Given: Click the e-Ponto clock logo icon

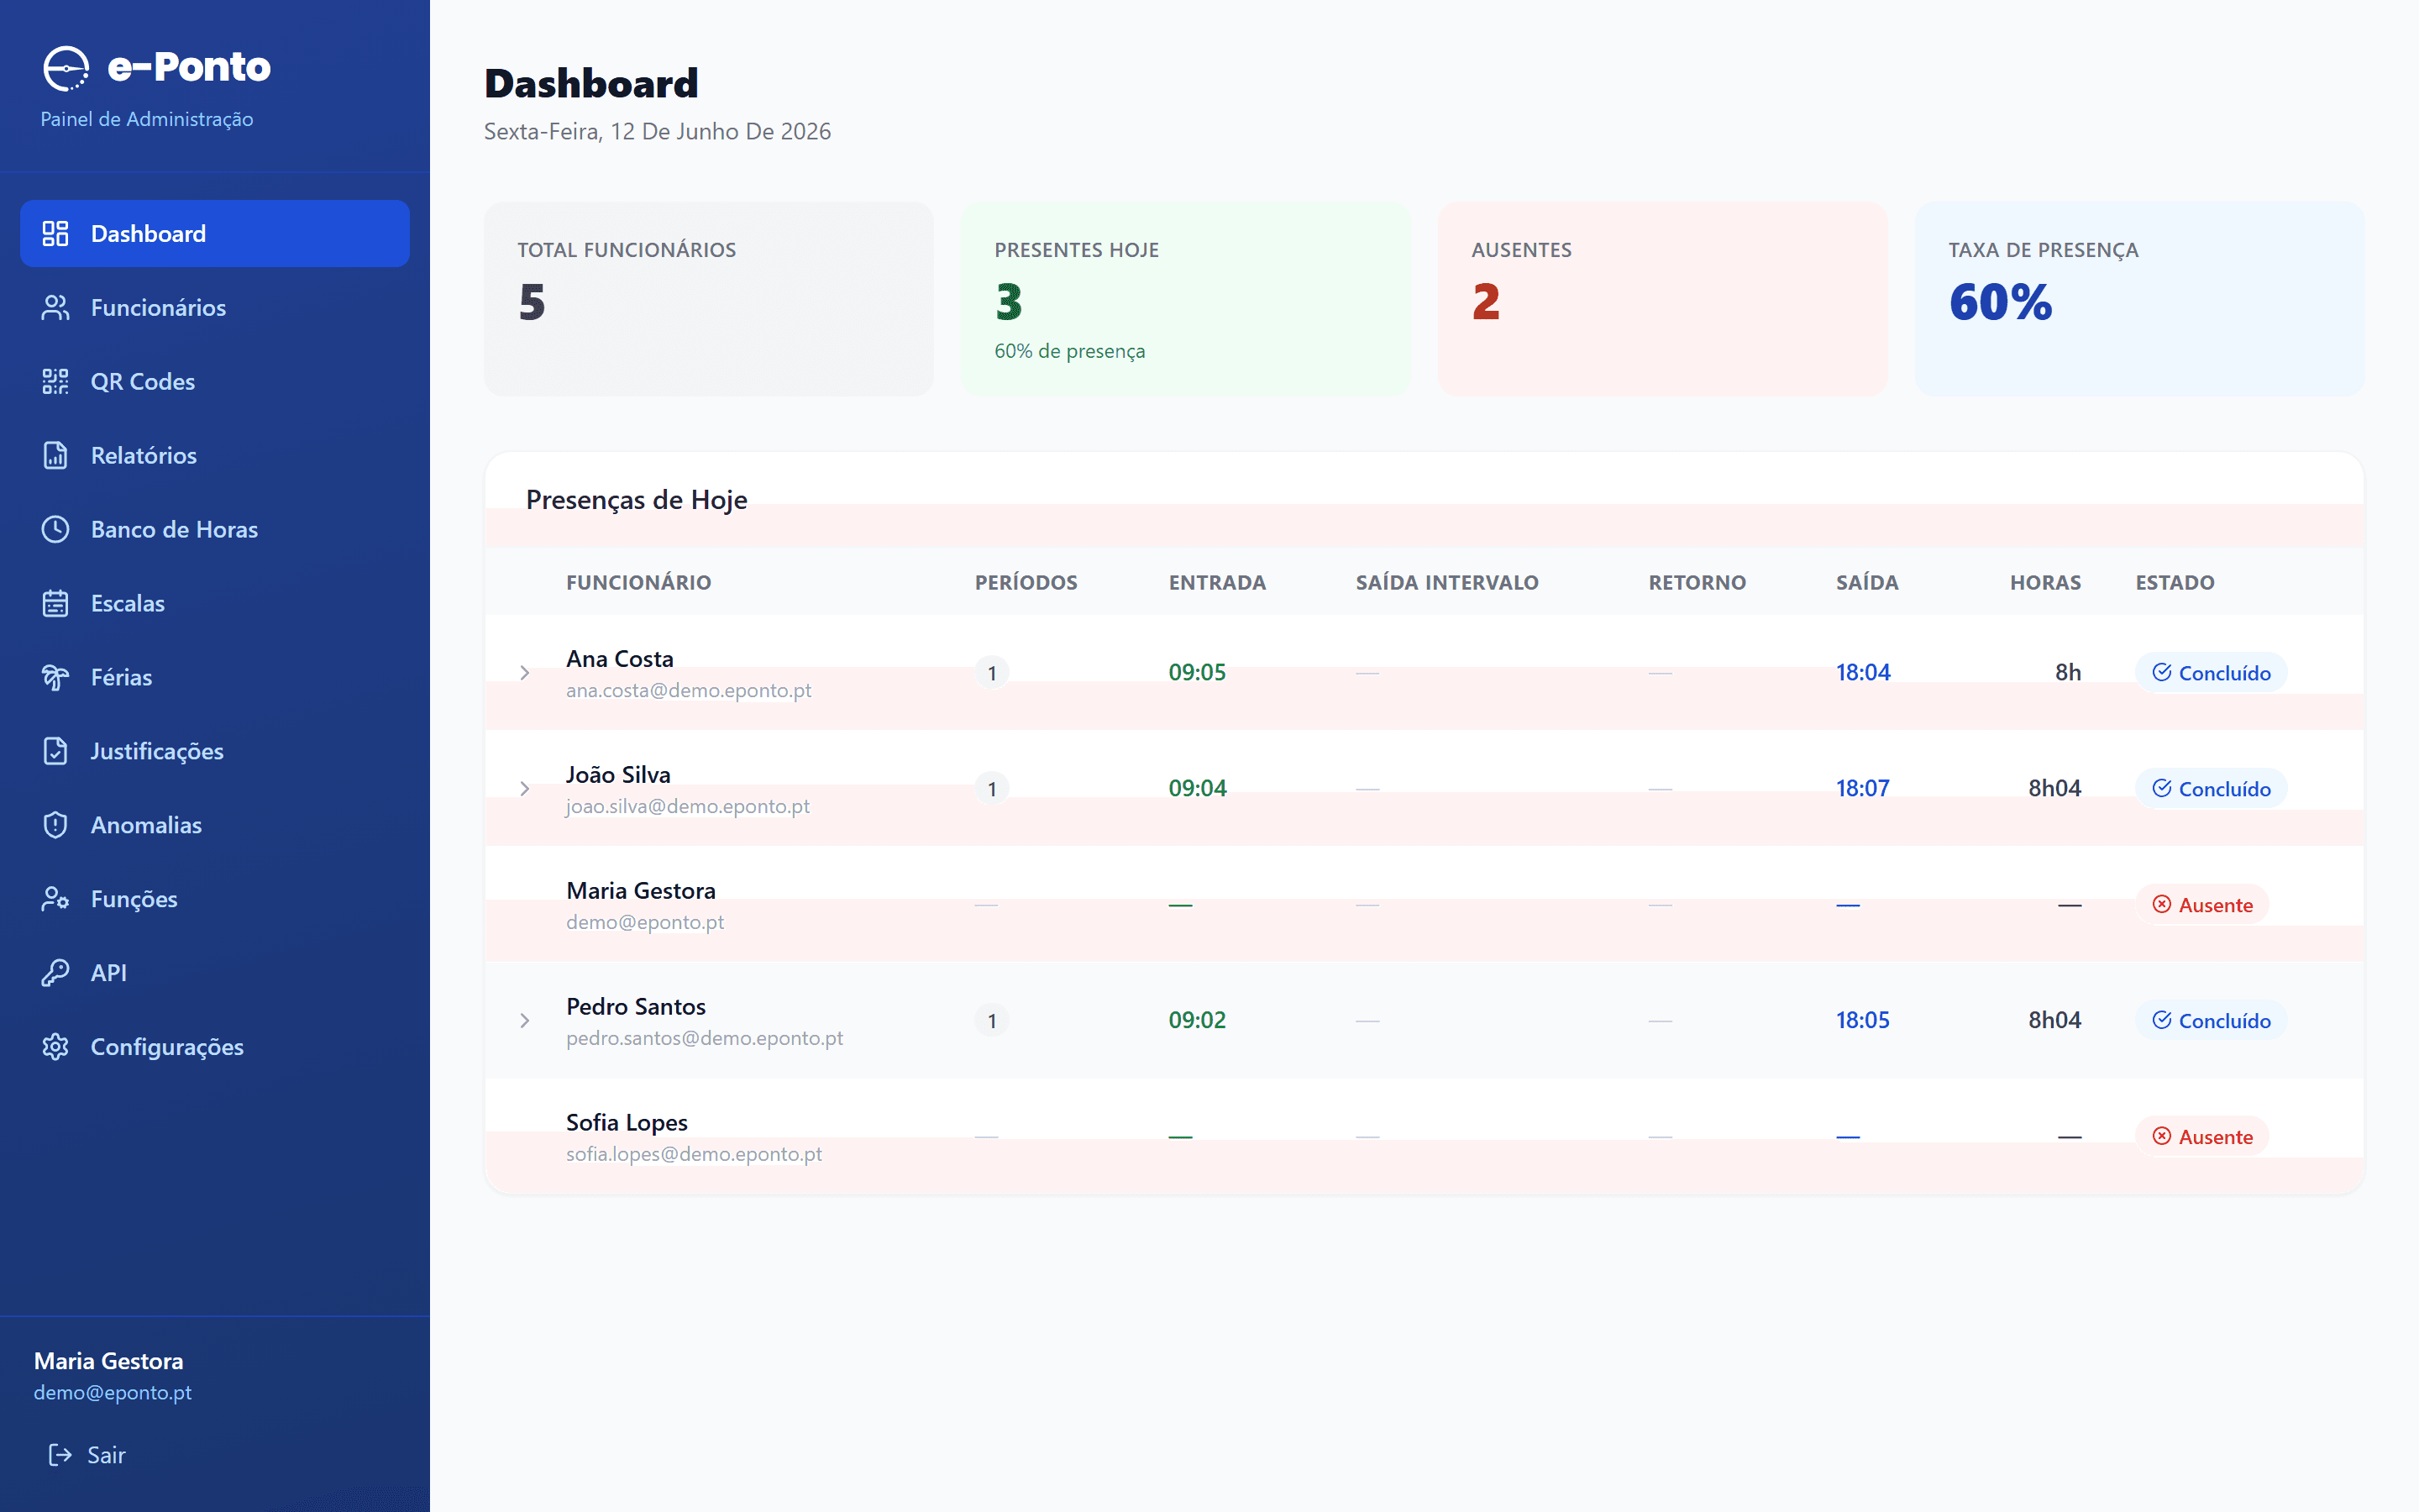Looking at the screenshot, I should pyautogui.click(x=66, y=68).
